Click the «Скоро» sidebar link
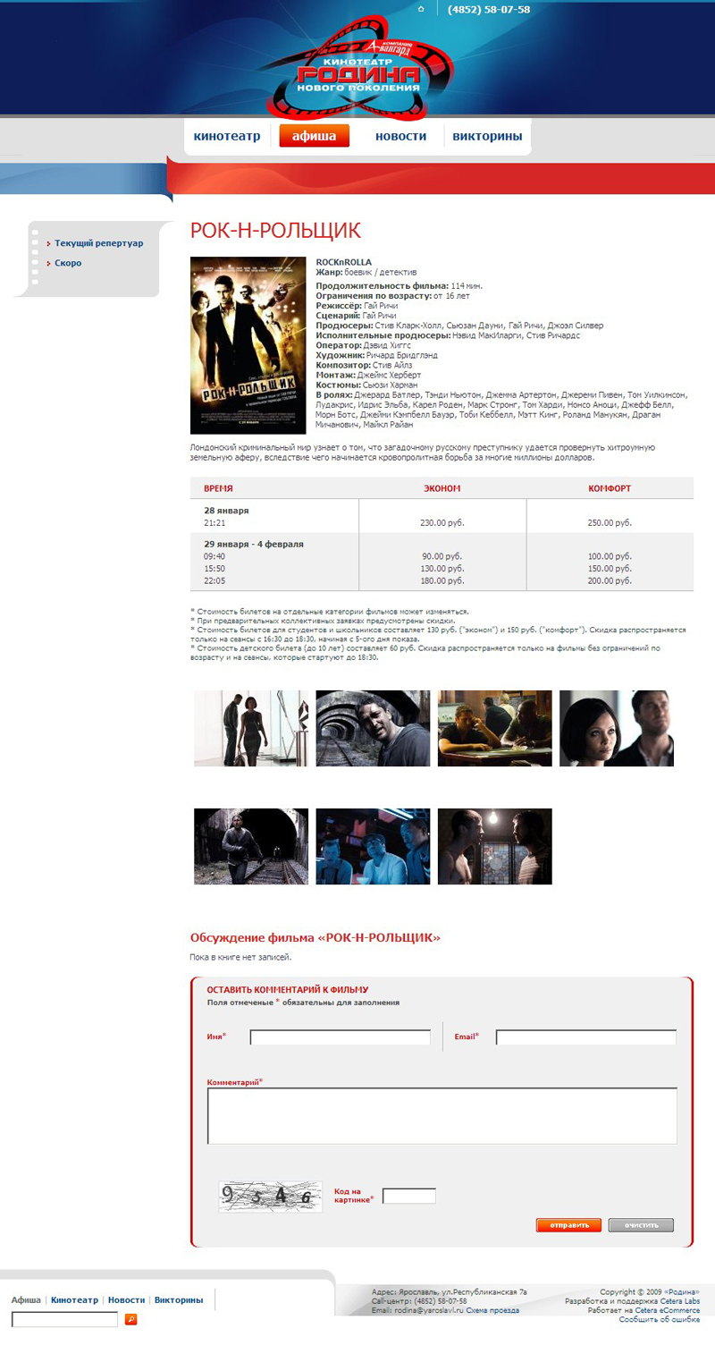This screenshot has width=715, height=1354. [68, 263]
